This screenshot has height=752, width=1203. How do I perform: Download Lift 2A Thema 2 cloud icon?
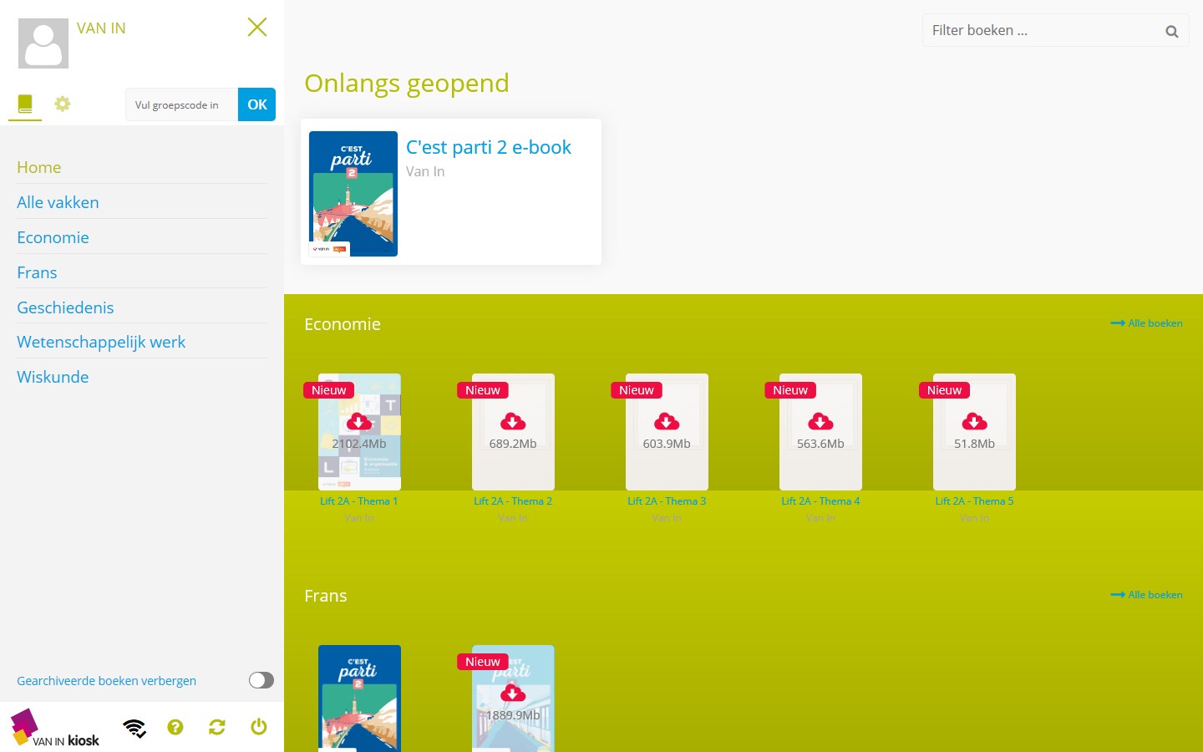point(513,421)
